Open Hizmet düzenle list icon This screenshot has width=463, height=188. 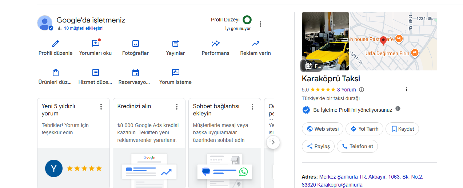click(96, 73)
